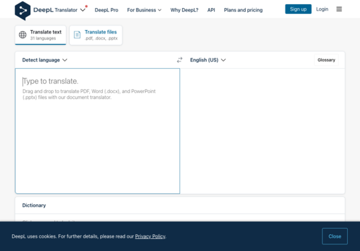Image resolution: width=360 pixels, height=251 pixels.
Task: Click the globe icon on Translate text
Action: point(23,35)
